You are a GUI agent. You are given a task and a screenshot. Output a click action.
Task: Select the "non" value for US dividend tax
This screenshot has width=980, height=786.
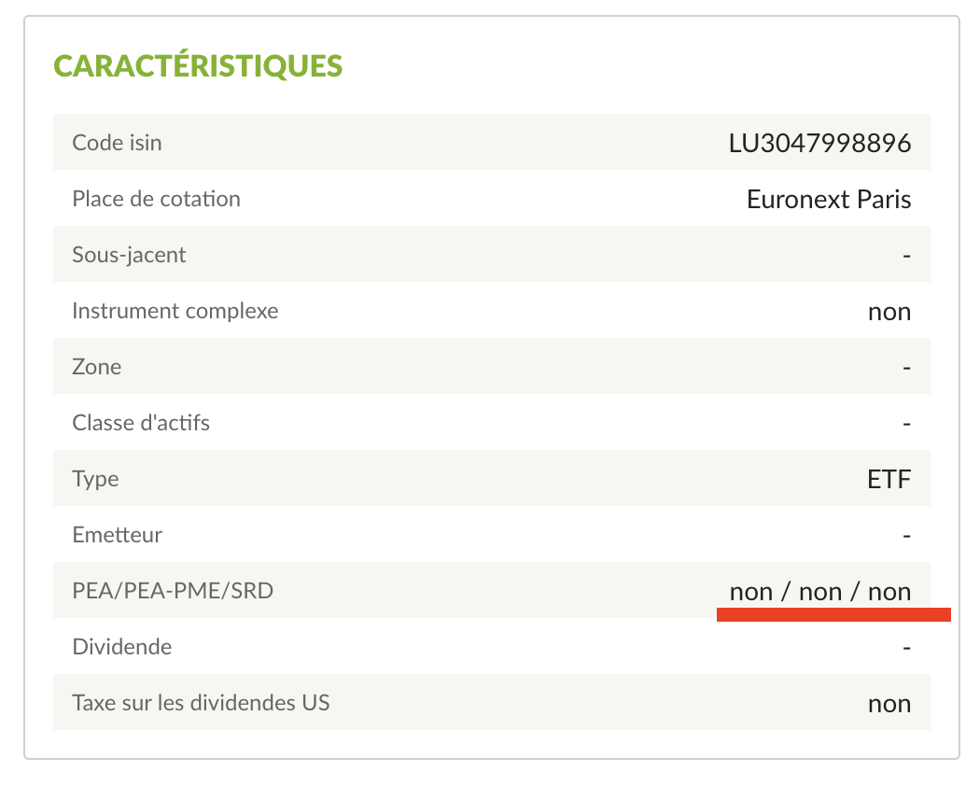click(x=889, y=704)
